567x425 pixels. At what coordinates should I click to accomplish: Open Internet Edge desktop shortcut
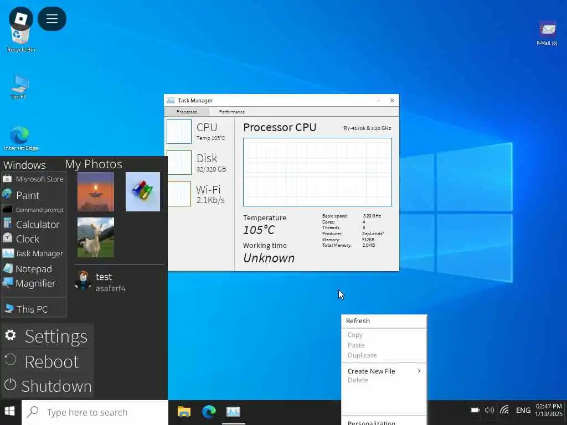click(x=20, y=138)
